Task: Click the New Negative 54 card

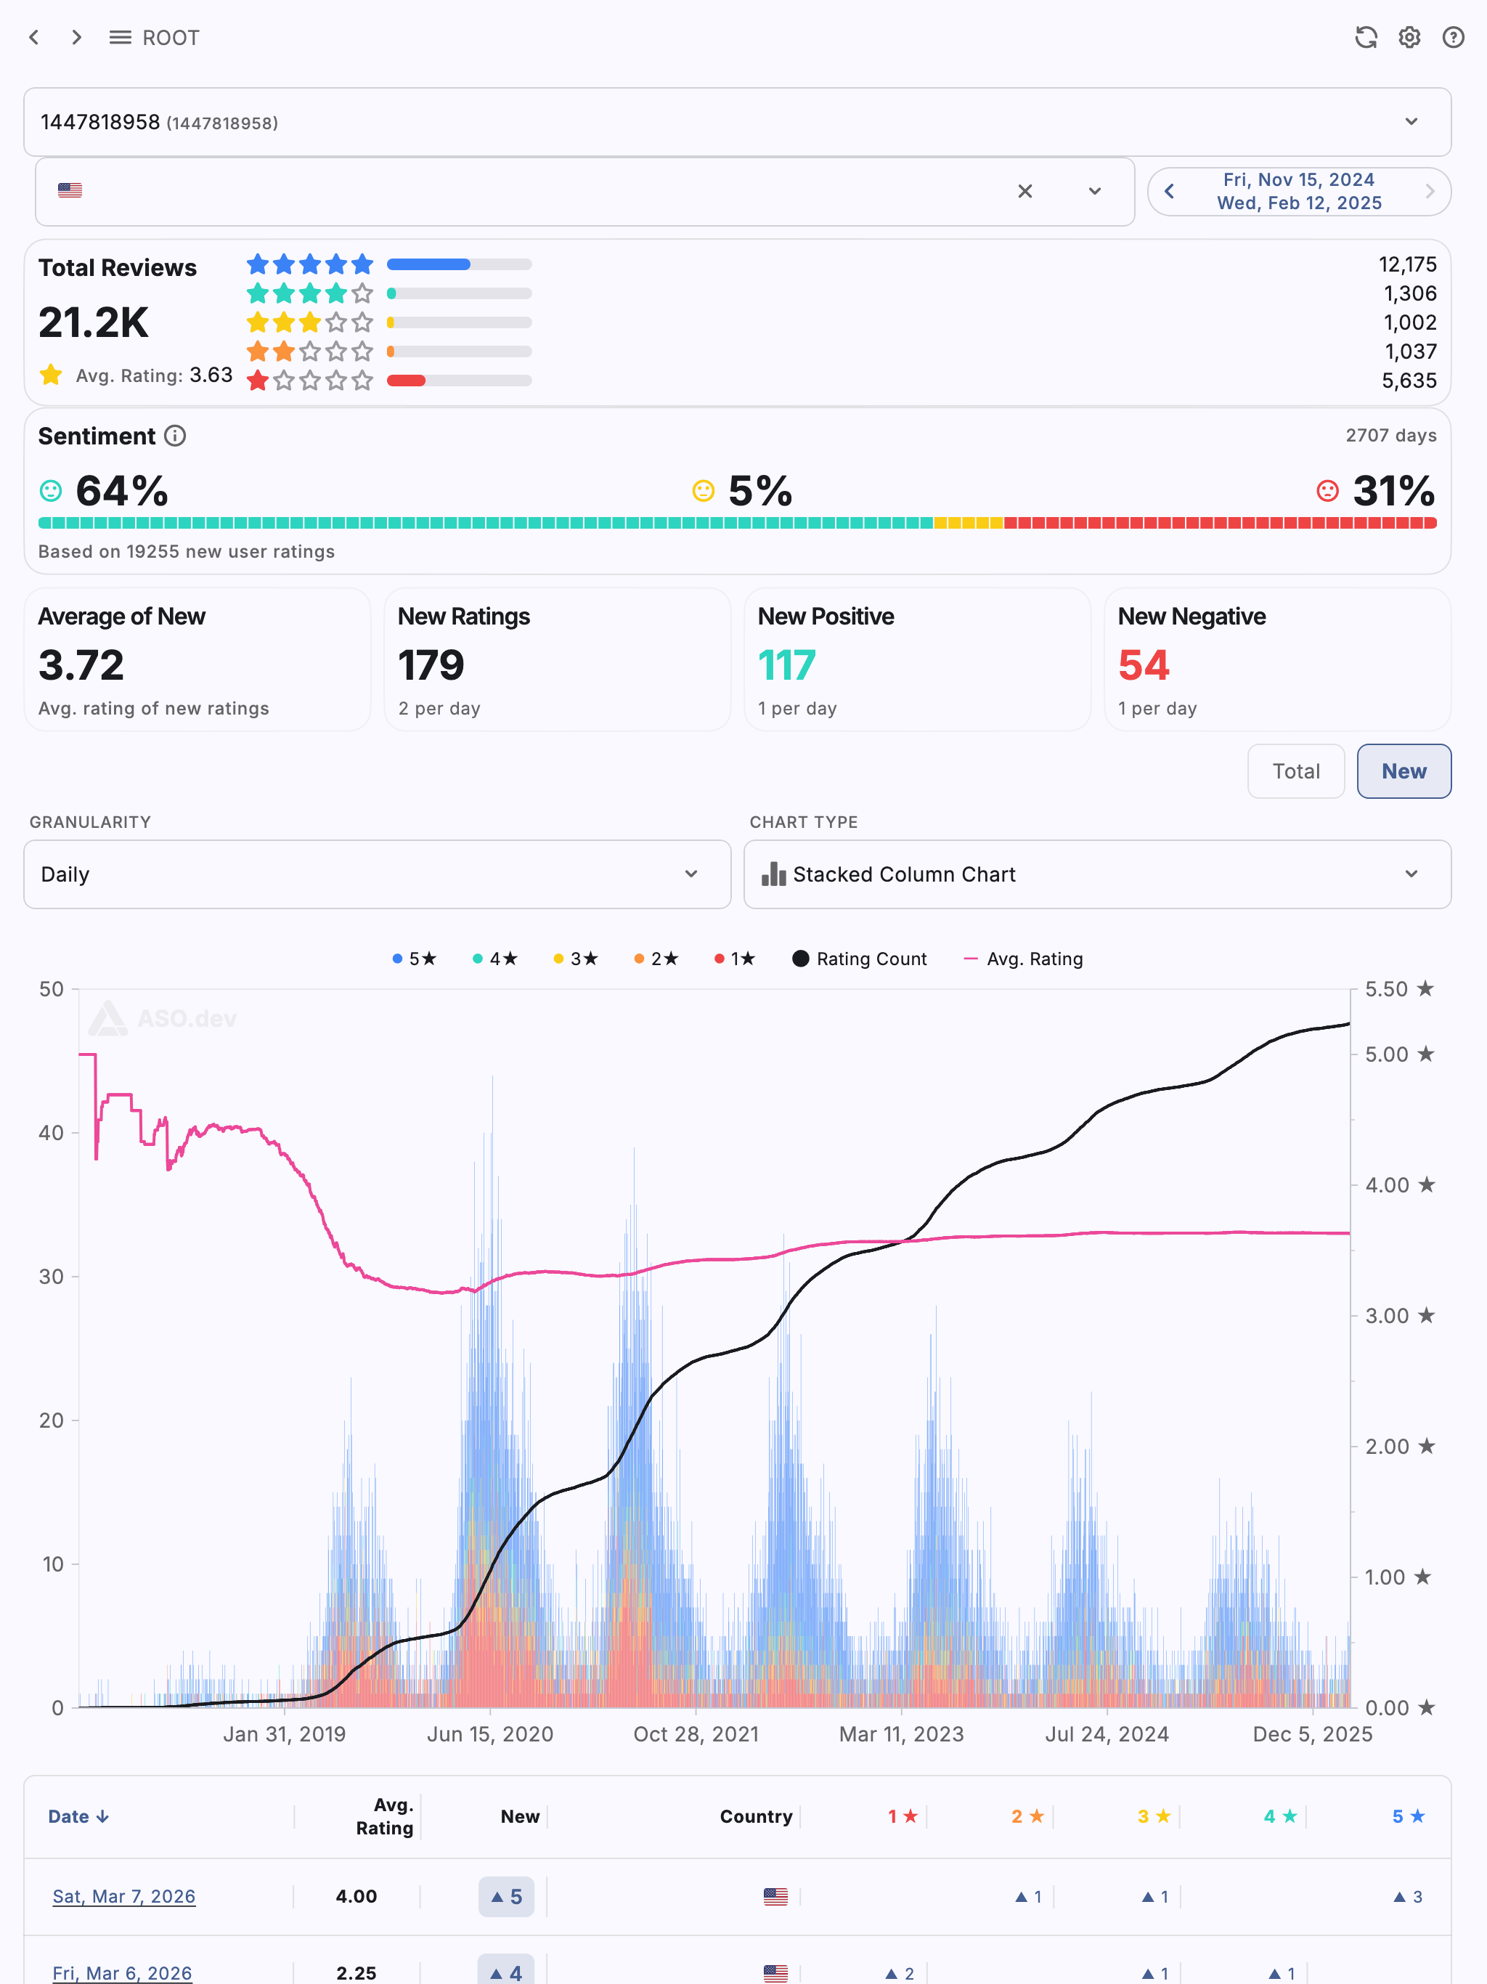Action: pyautogui.click(x=1277, y=659)
